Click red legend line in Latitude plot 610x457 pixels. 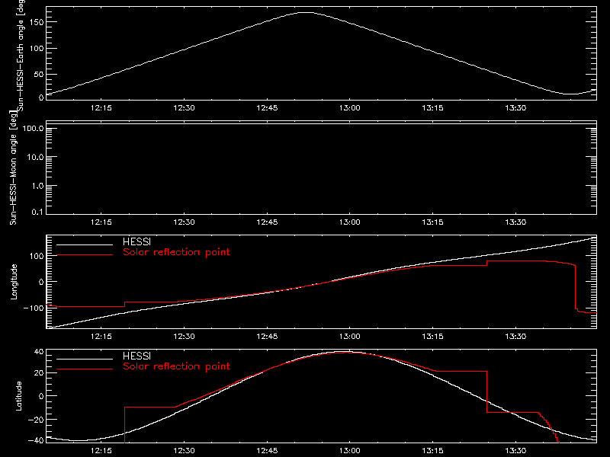click(85, 369)
